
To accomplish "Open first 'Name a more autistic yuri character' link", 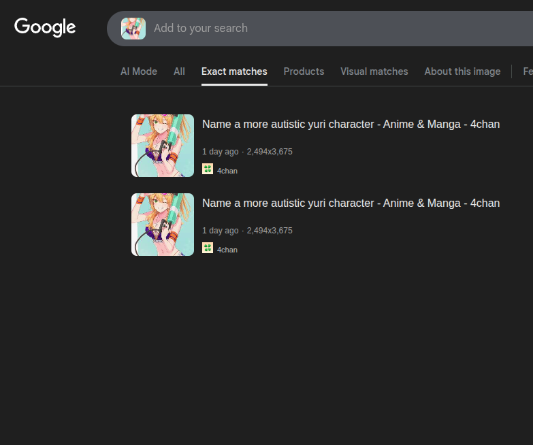I will point(351,125).
